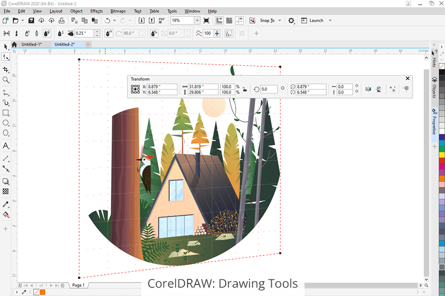Open the Open-file dropdown arrow
The height and width of the screenshot is (296, 445).
(22, 20)
